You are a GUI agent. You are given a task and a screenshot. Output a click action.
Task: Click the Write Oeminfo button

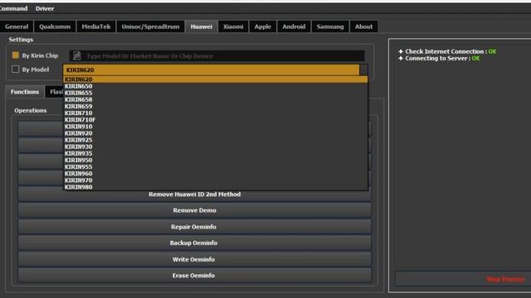[194, 259]
